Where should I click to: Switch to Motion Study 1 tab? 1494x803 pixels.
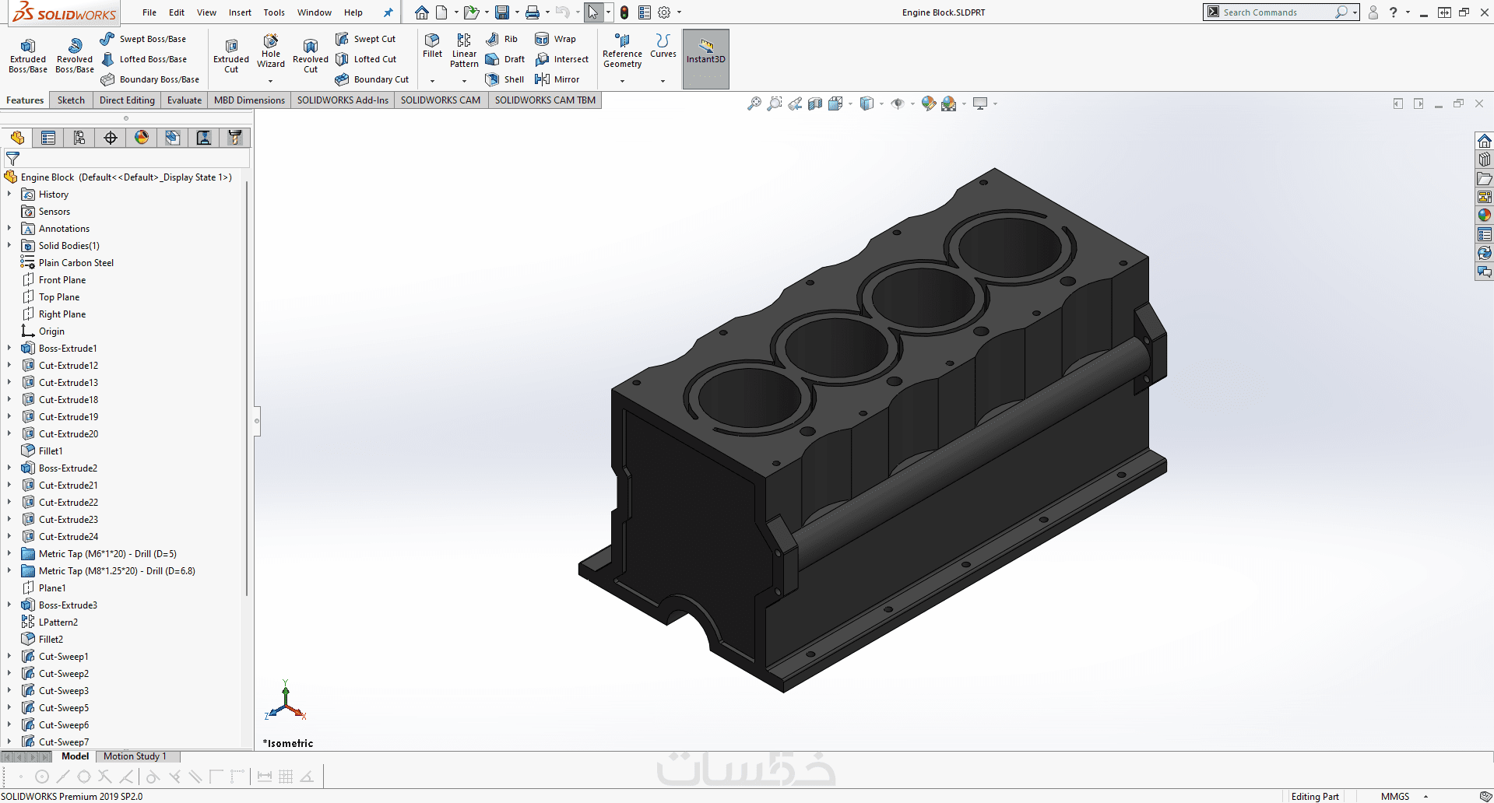(x=135, y=756)
